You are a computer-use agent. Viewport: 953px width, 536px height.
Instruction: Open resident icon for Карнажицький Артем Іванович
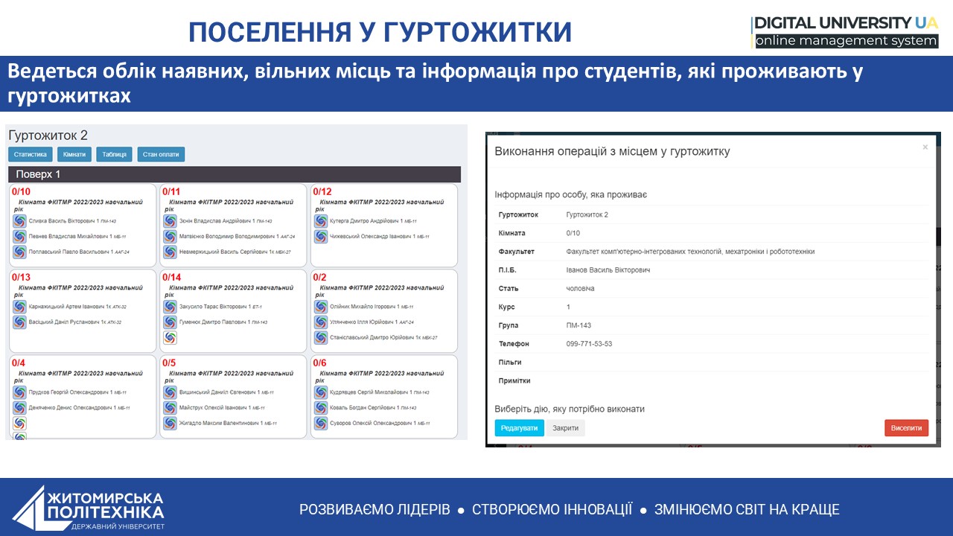[x=19, y=307]
